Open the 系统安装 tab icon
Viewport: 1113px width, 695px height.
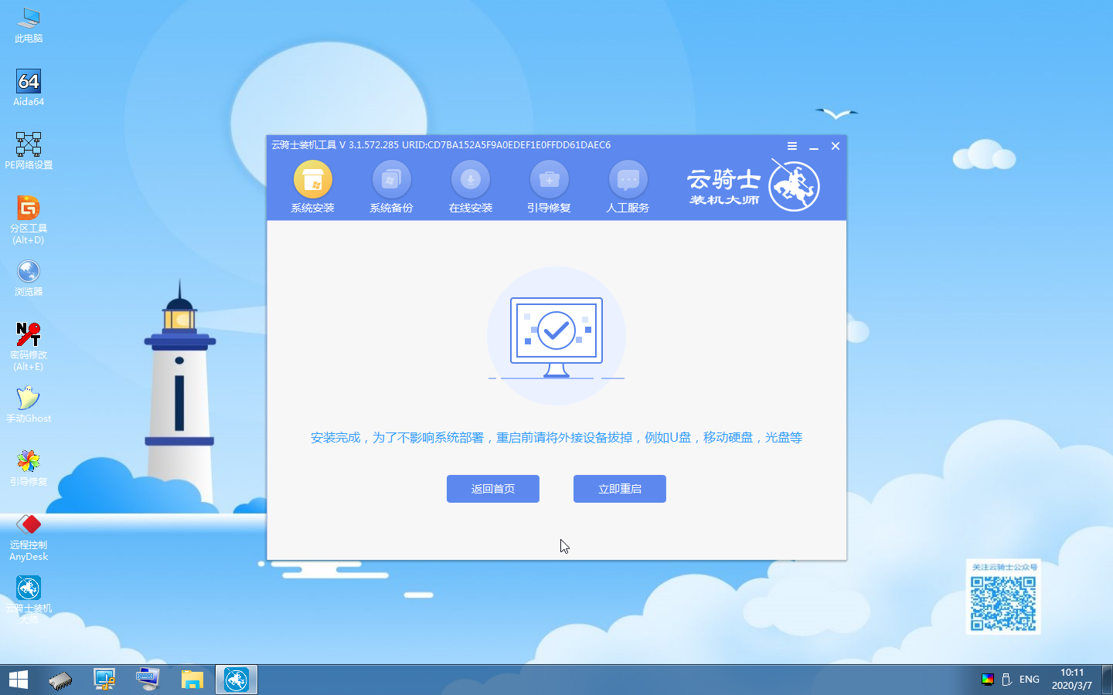click(313, 180)
